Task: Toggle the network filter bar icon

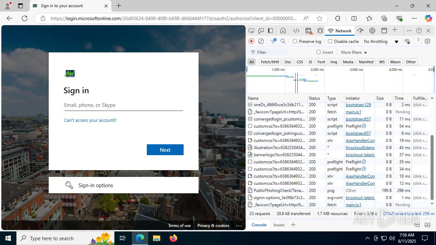Action: 274,41
